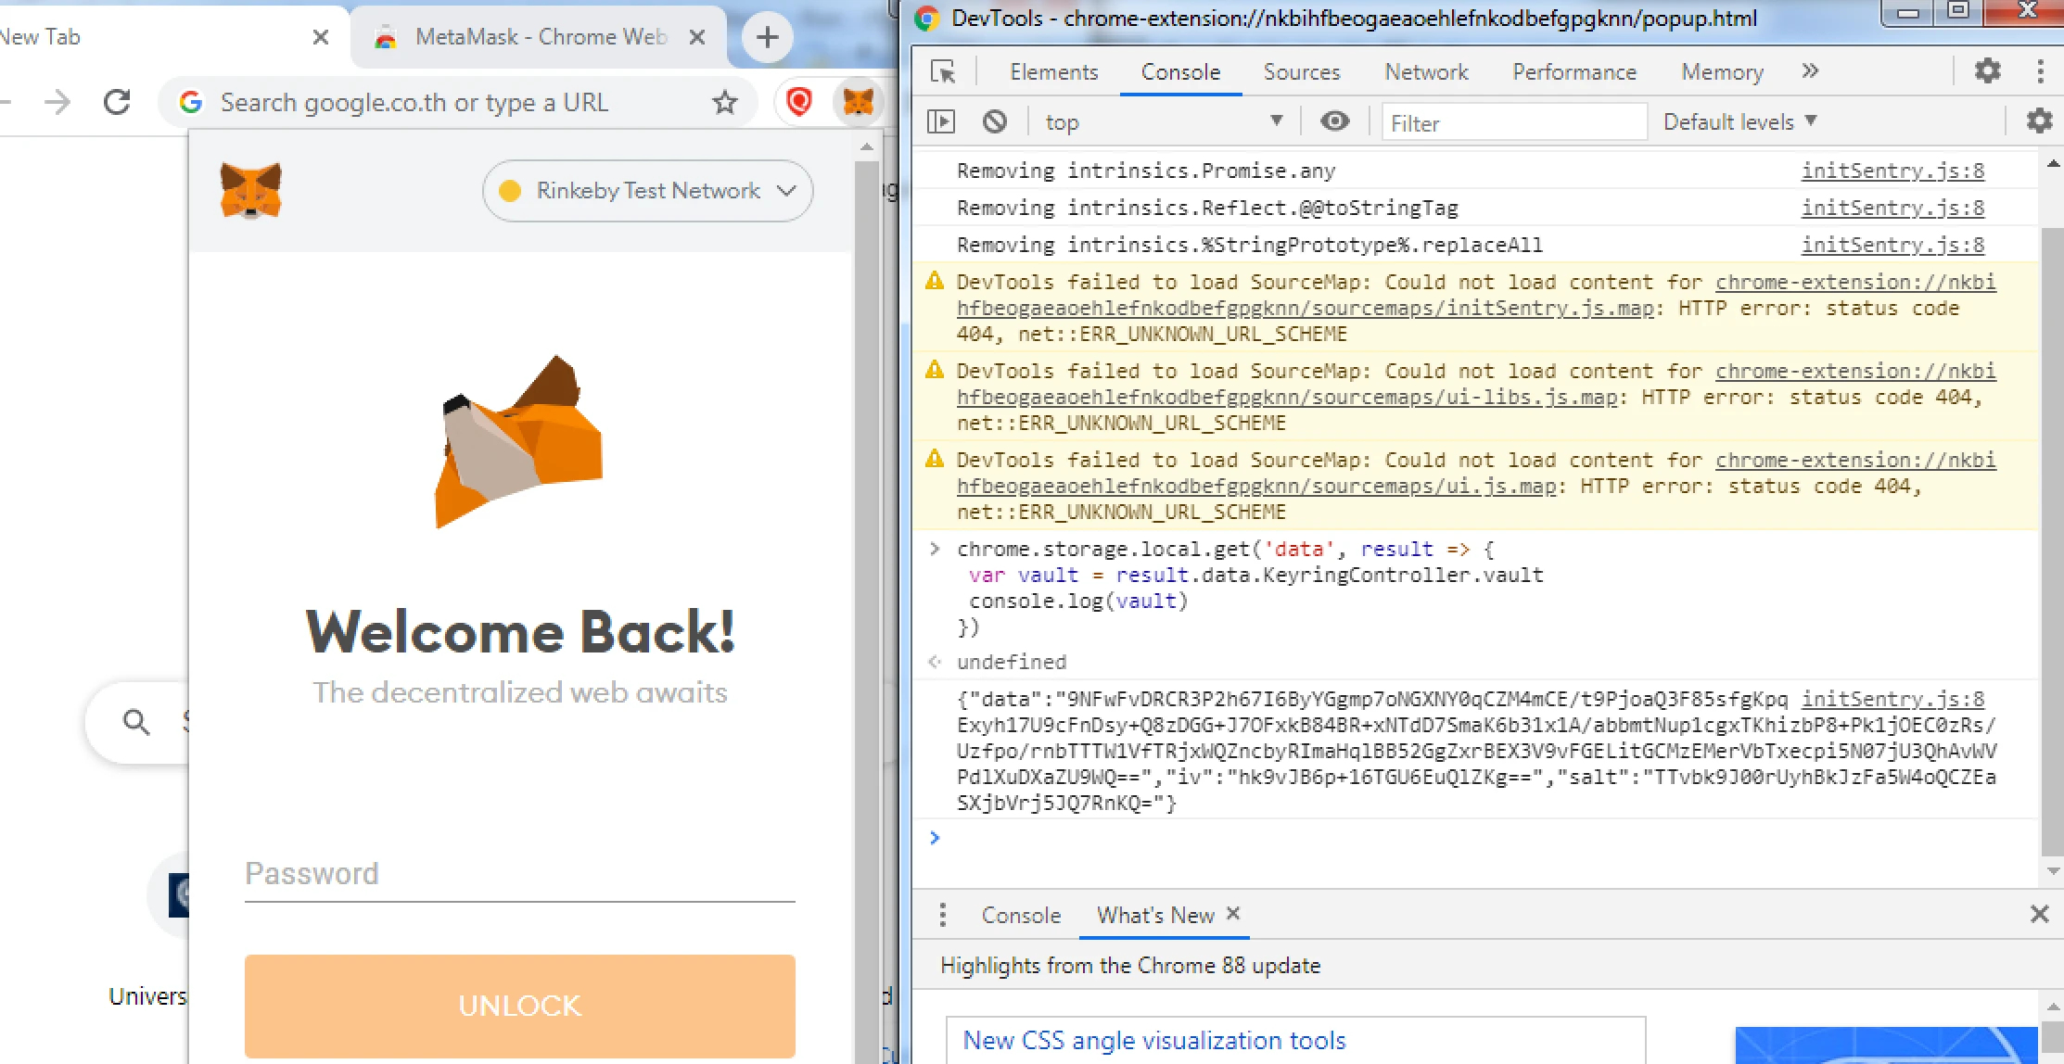This screenshot has height=1064, width=2064.
Task: Open the ui.js.map sourcemap URL link
Action: (1256, 486)
